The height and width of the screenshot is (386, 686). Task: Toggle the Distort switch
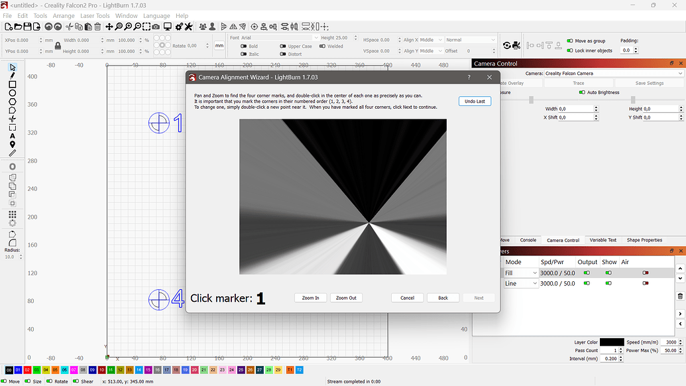point(282,54)
